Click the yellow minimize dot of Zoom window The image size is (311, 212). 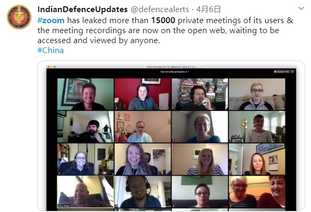pos(52,67)
